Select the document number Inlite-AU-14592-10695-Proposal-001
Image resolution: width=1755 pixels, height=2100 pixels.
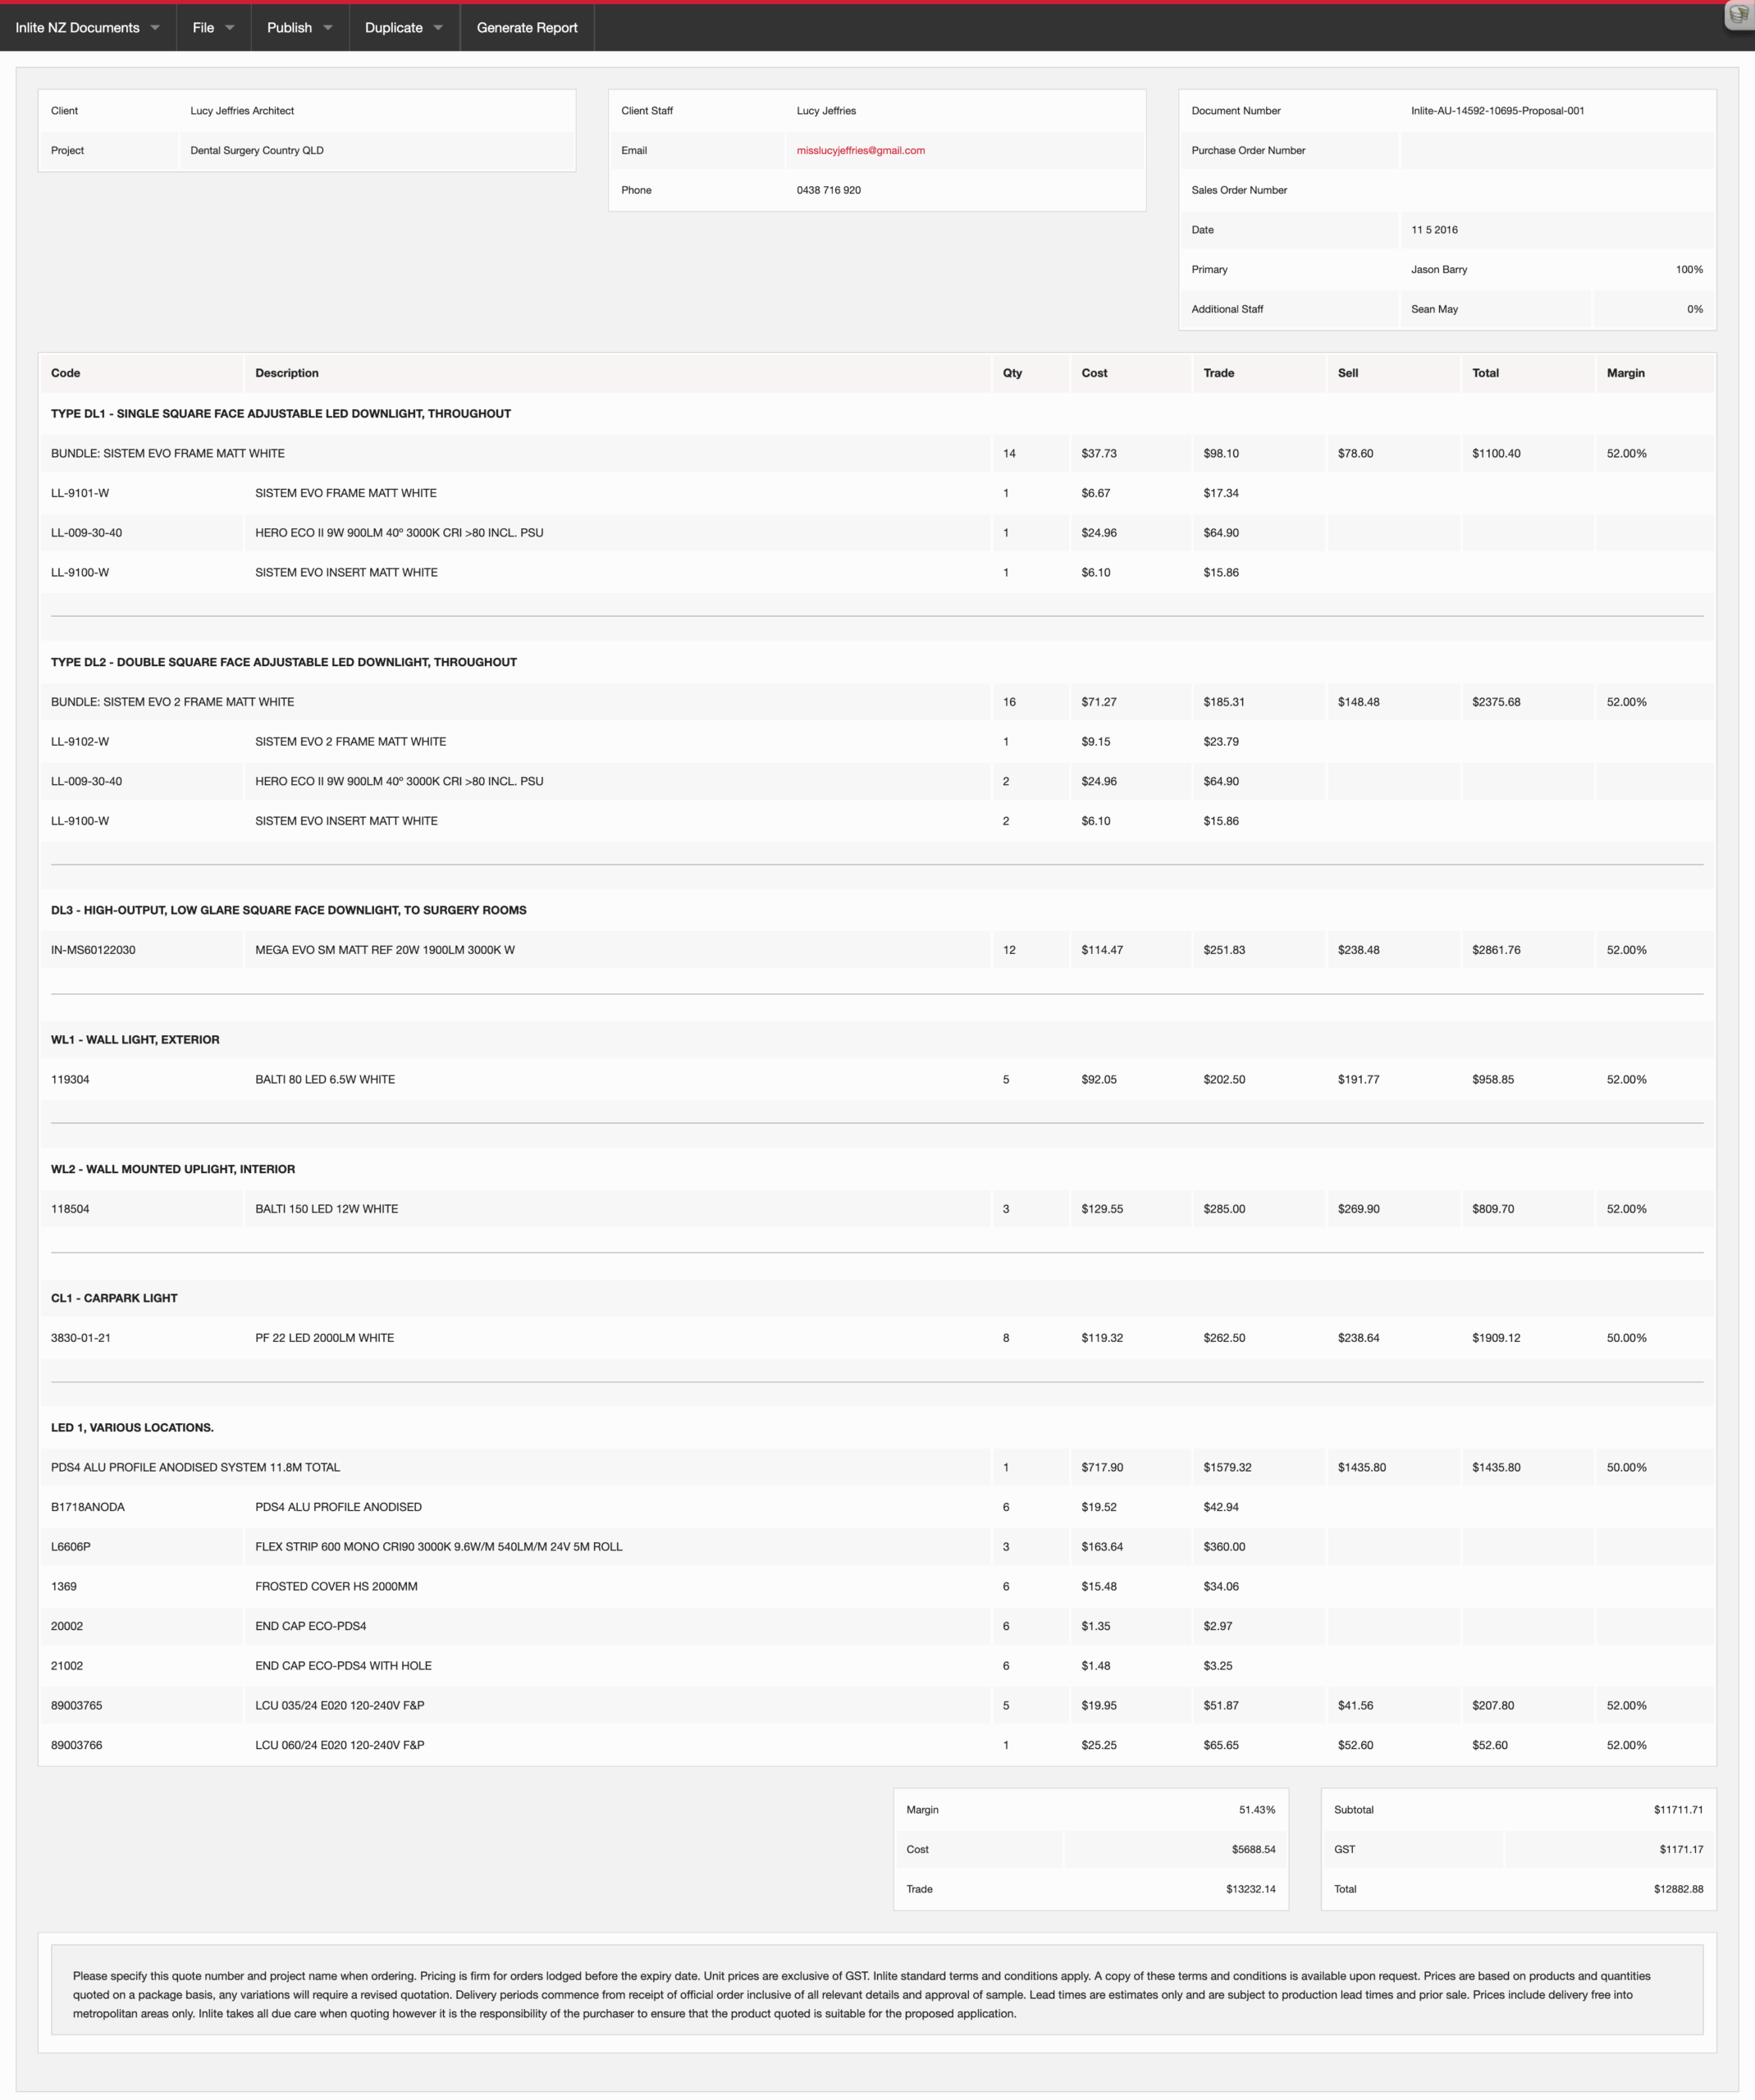[x=1497, y=111]
